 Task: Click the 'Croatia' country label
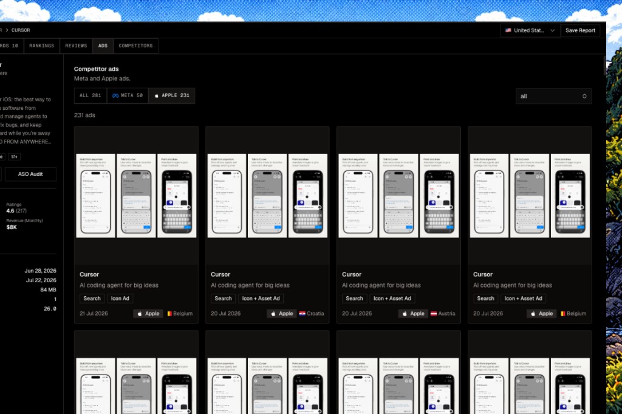point(315,314)
